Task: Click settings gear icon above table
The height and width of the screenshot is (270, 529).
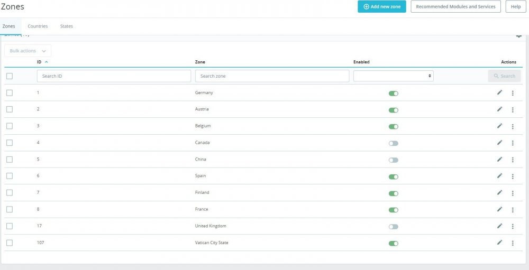Action: [519, 36]
